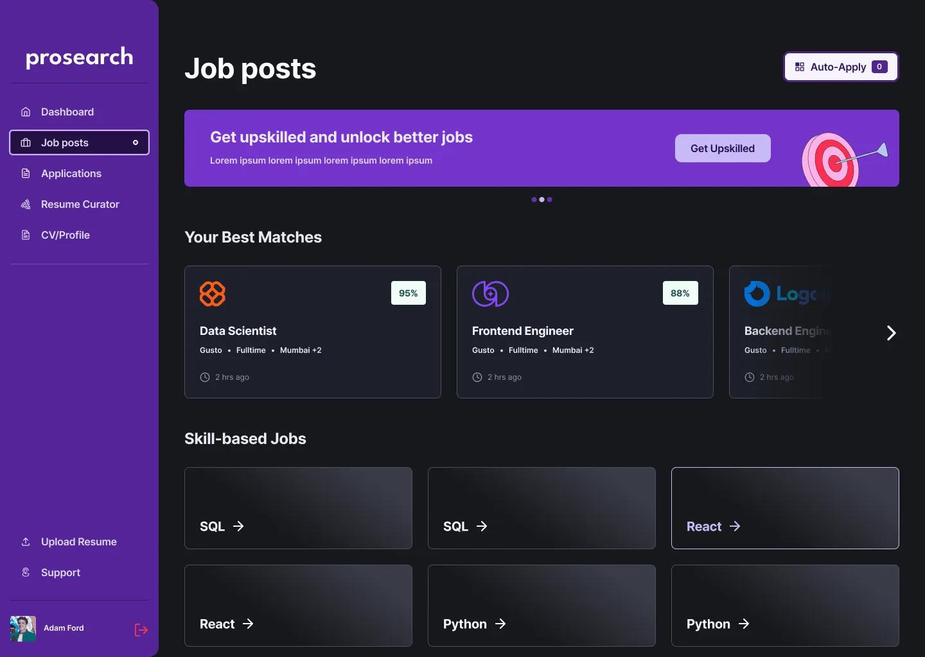The width and height of the screenshot is (925, 657).
Task: Select Upload Resume in sidebar
Action: tap(79, 542)
